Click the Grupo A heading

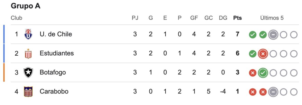pyautogui.click(x=26, y=7)
